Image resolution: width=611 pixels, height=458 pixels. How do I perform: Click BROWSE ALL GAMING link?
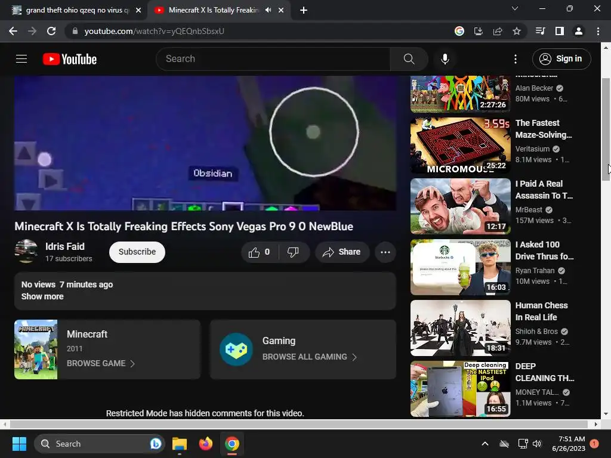pyautogui.click(x=310, y=357)
